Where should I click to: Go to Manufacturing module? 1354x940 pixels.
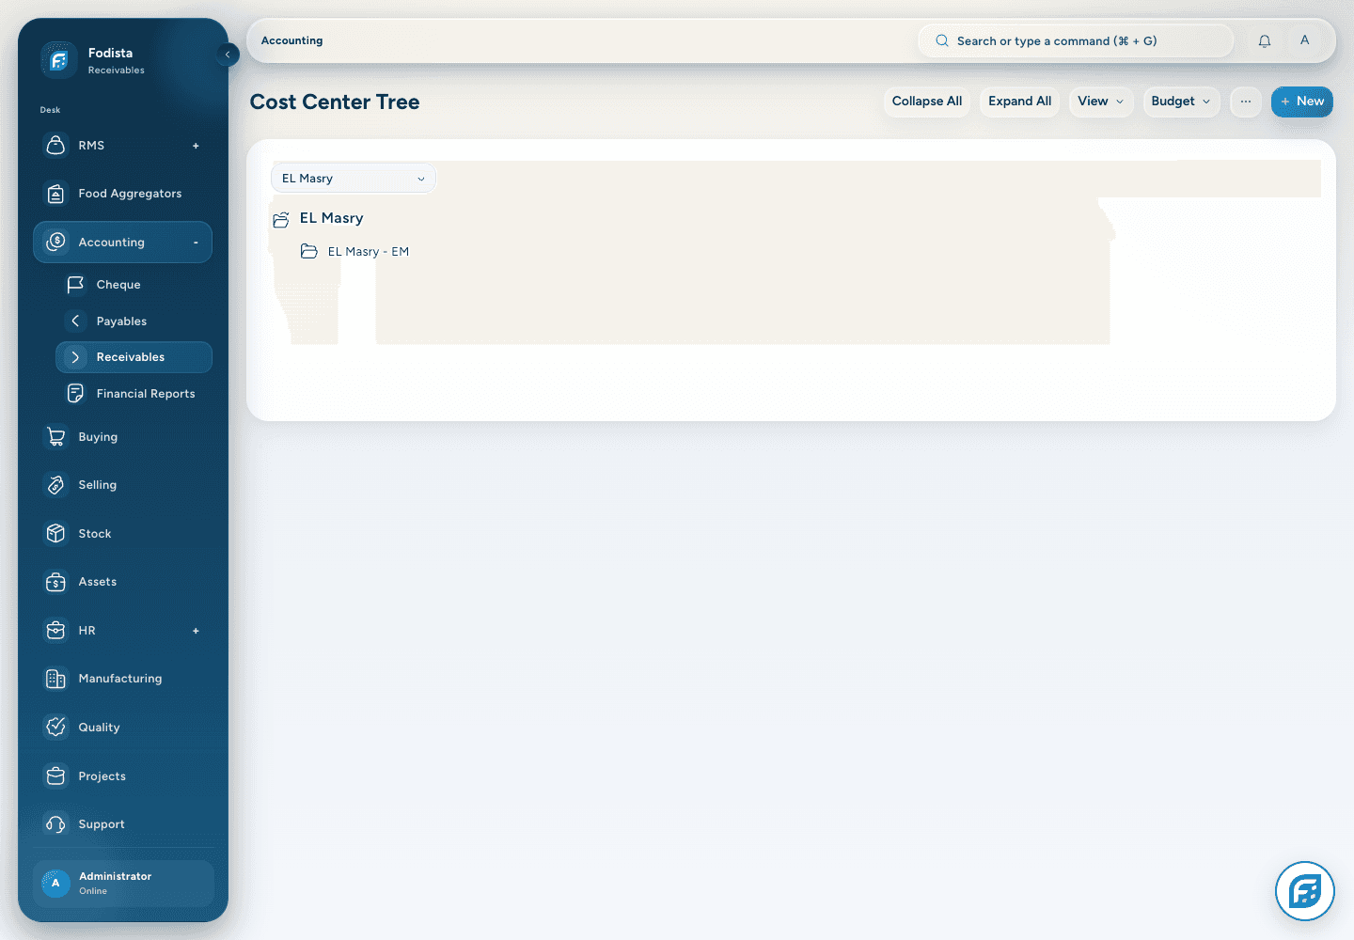pyautogui.click(x=122, y=679)
